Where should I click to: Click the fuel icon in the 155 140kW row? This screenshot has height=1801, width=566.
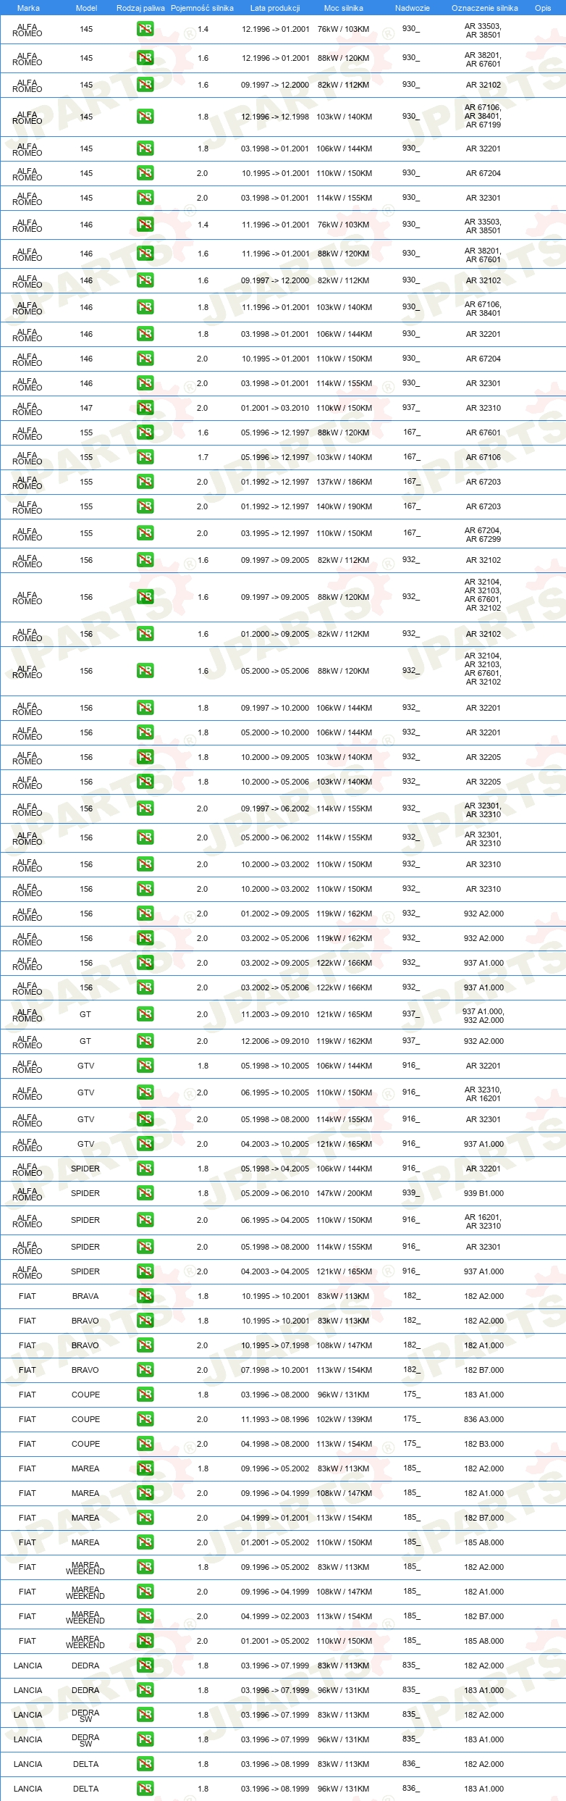[145, 506]
